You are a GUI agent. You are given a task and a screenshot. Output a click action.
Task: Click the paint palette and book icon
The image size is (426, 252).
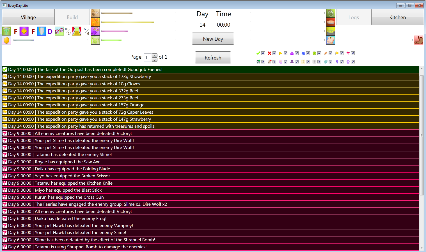tap(95, 31)
